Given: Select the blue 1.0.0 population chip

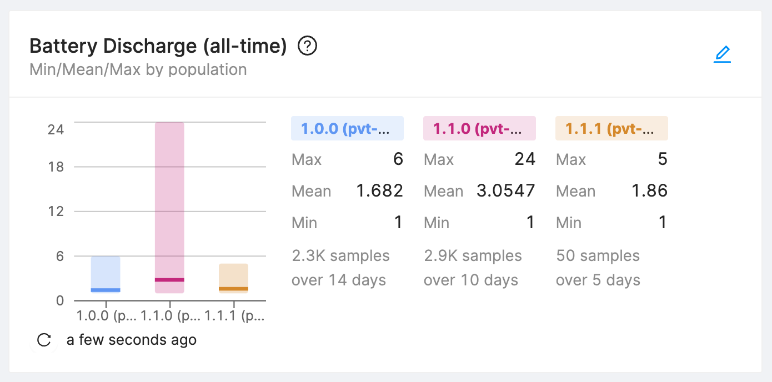Looking at the screenshot, I should pos(347,129).
